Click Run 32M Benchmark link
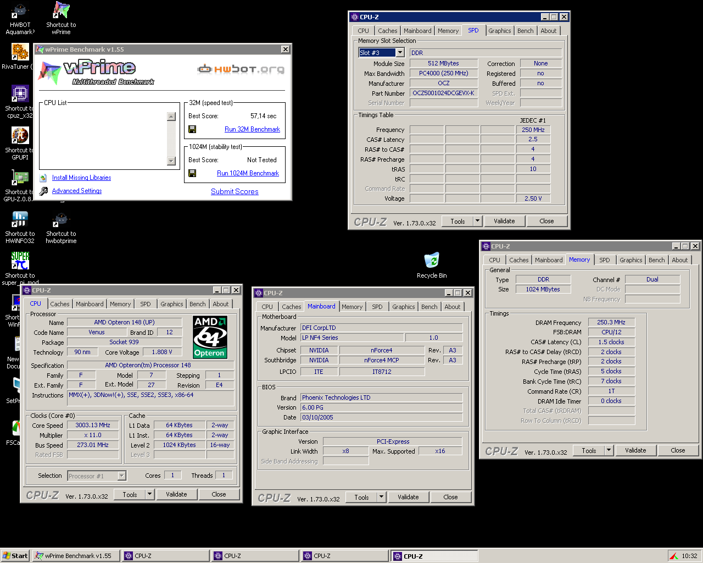This screenshot has height=563, width=703. 252,129
